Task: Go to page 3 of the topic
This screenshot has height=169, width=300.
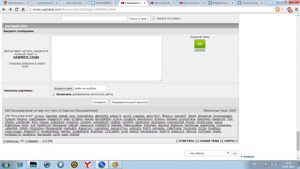Action: [43, 141]
